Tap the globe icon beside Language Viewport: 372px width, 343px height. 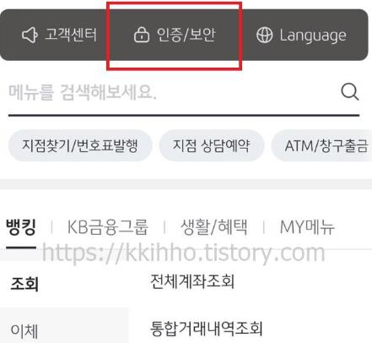coord(264,35)
